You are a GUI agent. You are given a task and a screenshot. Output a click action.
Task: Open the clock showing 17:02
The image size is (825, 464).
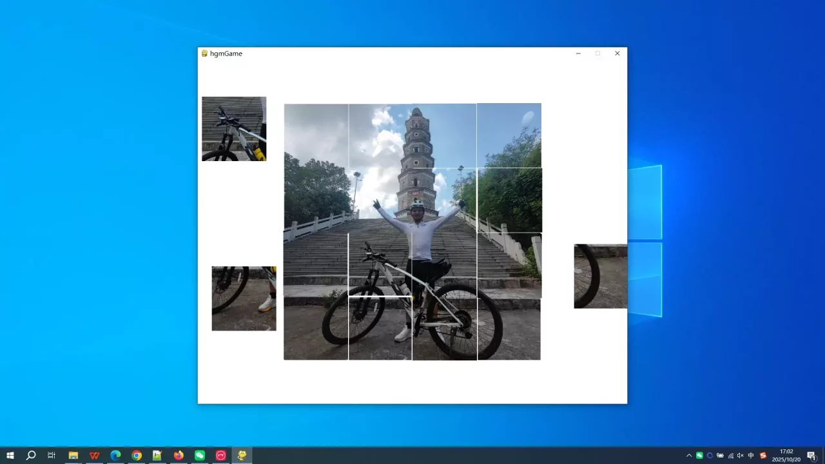click(x=786, y=456)
